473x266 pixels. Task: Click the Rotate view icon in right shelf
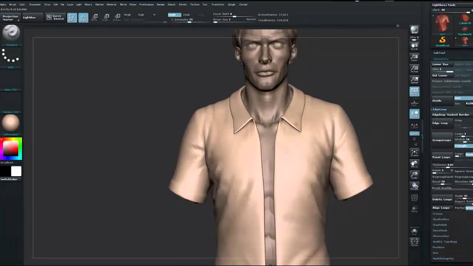click(x=414, y=186)
